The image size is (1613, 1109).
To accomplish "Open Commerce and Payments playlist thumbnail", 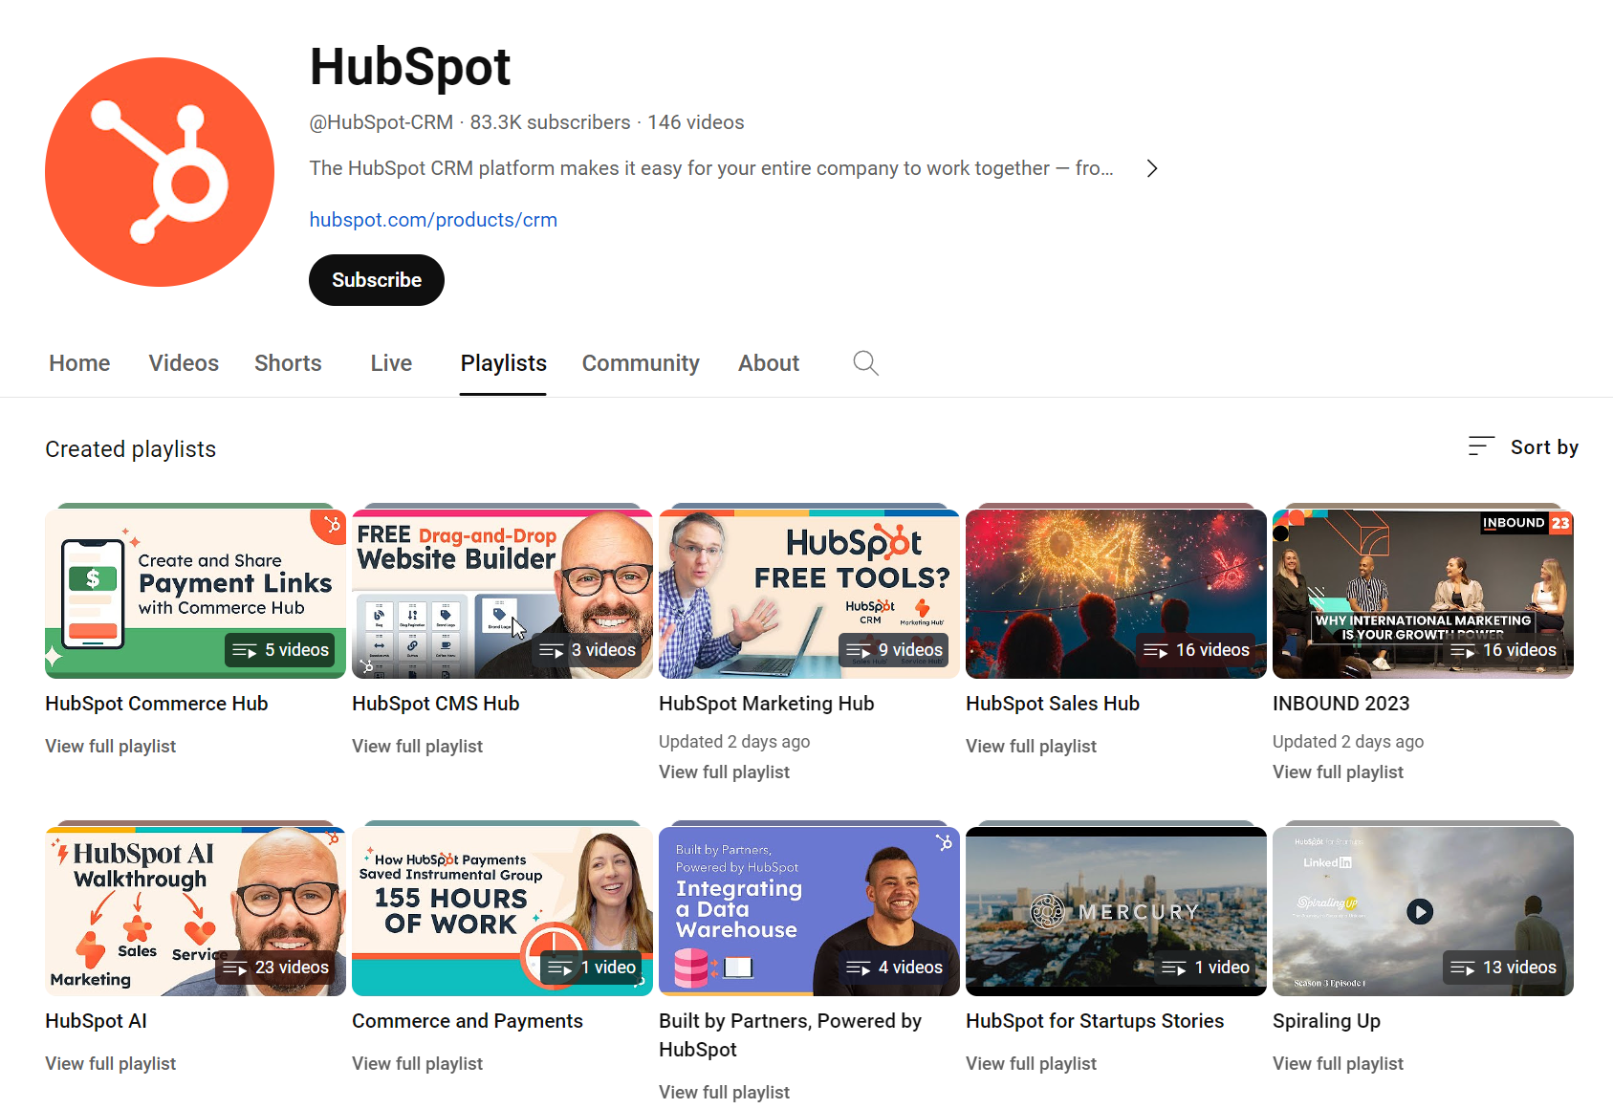I will coord(502,911).
